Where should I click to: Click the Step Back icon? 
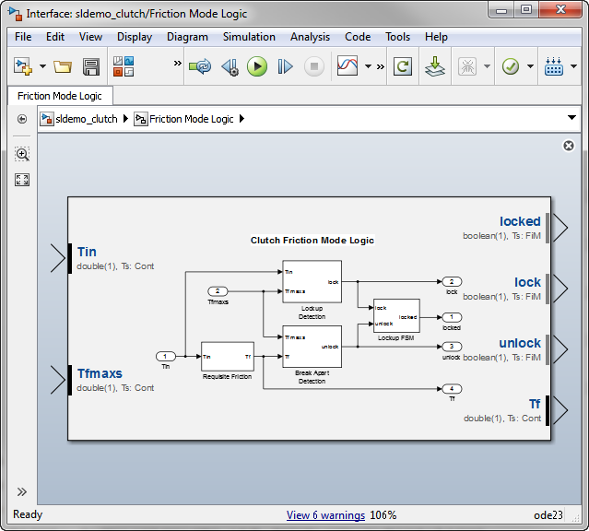[230, 66]
